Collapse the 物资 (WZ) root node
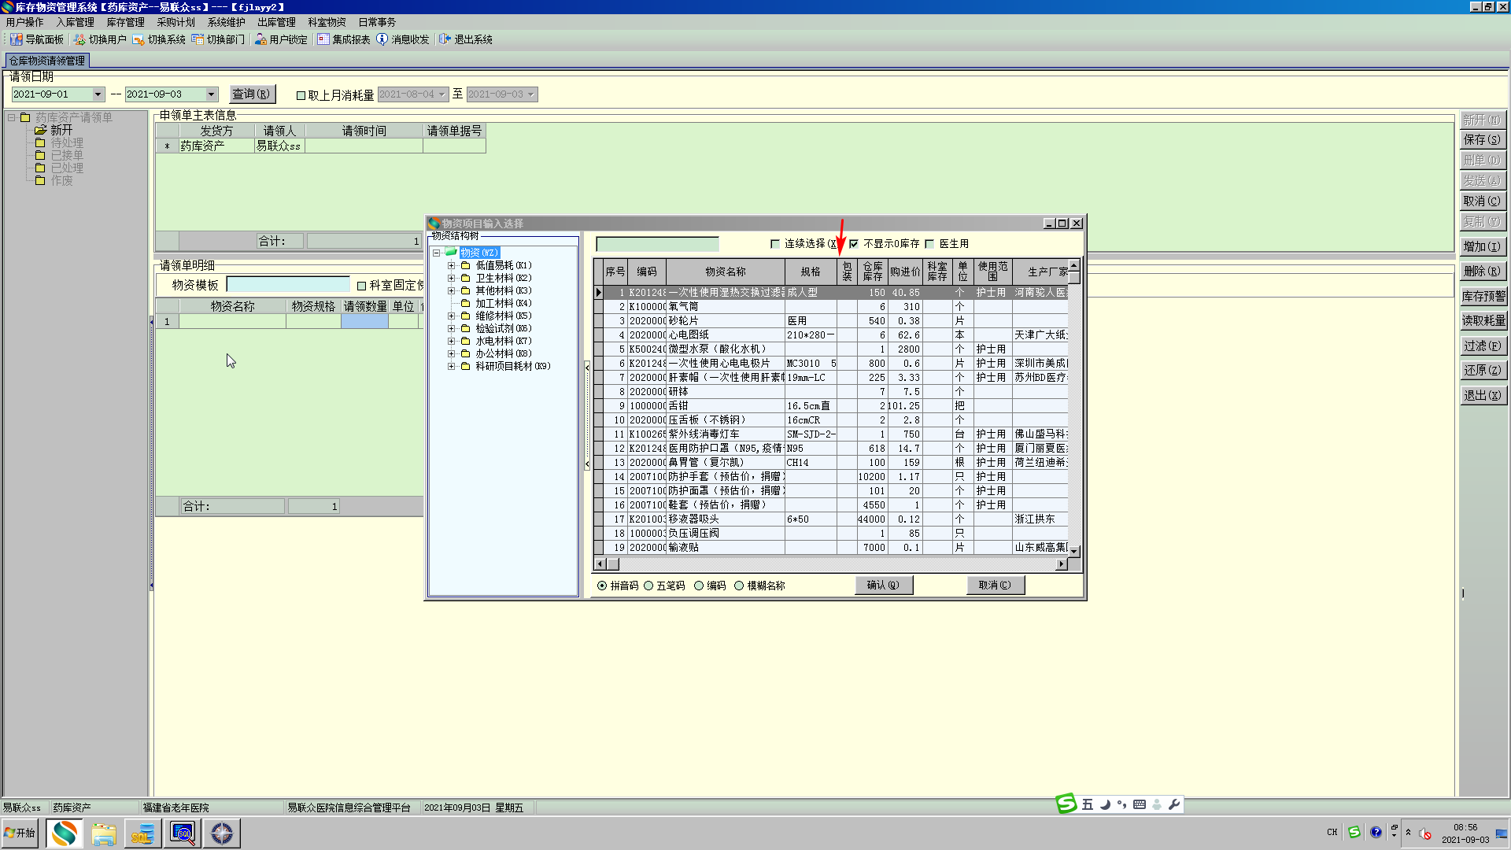The width and height of the screenshot is (1511, 850). coord(437,253)
